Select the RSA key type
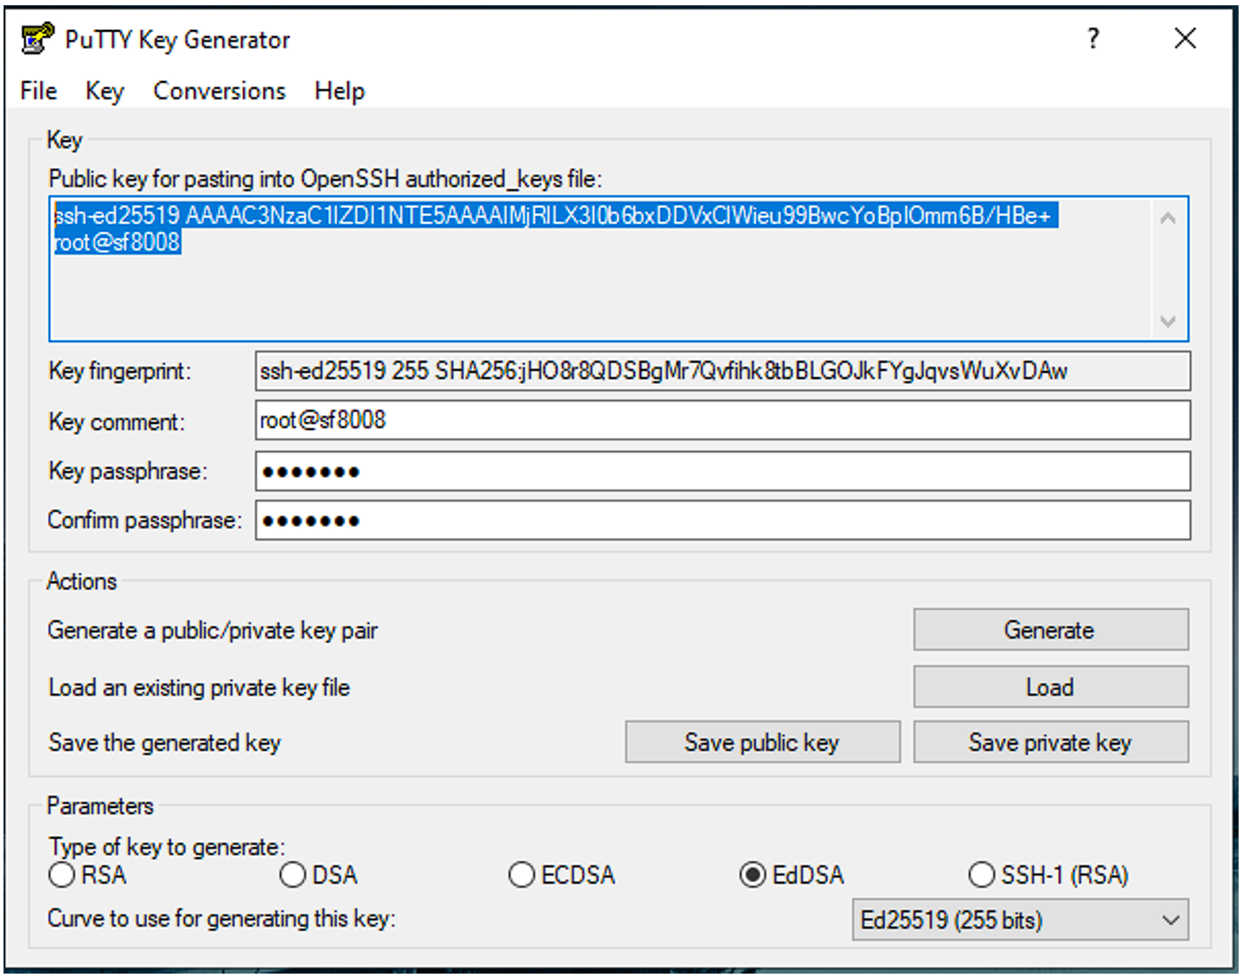Screen dimensions: 1243x978 pos(63,875)
